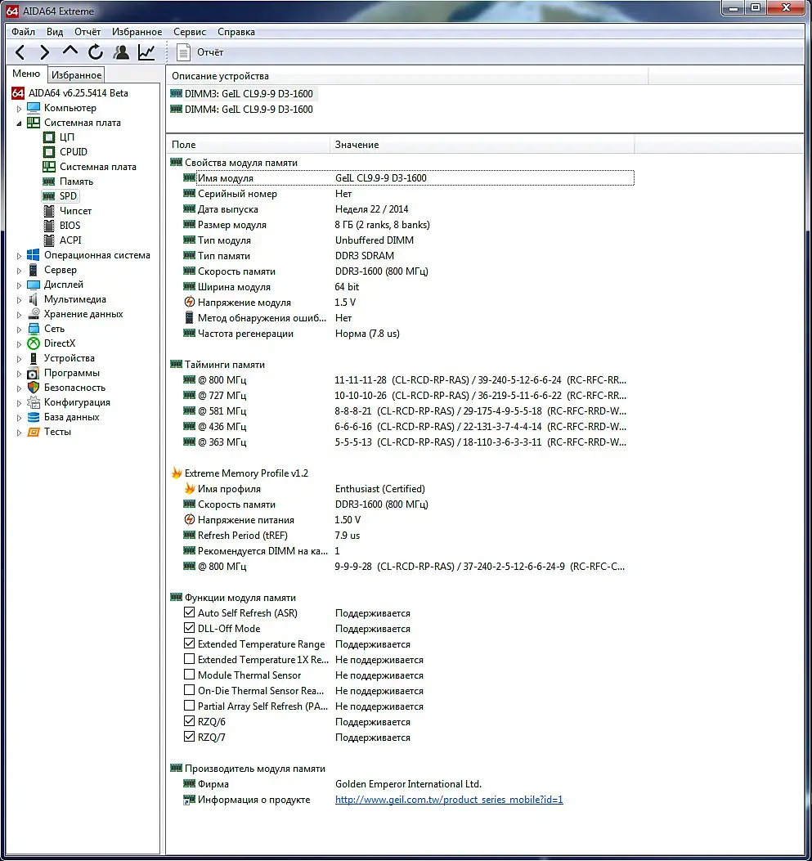Toggle DLL-Off Mode checkbox

pos(190,628)
